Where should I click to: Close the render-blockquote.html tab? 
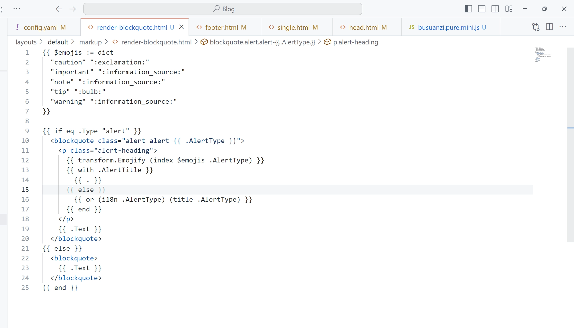coord(181,27)
